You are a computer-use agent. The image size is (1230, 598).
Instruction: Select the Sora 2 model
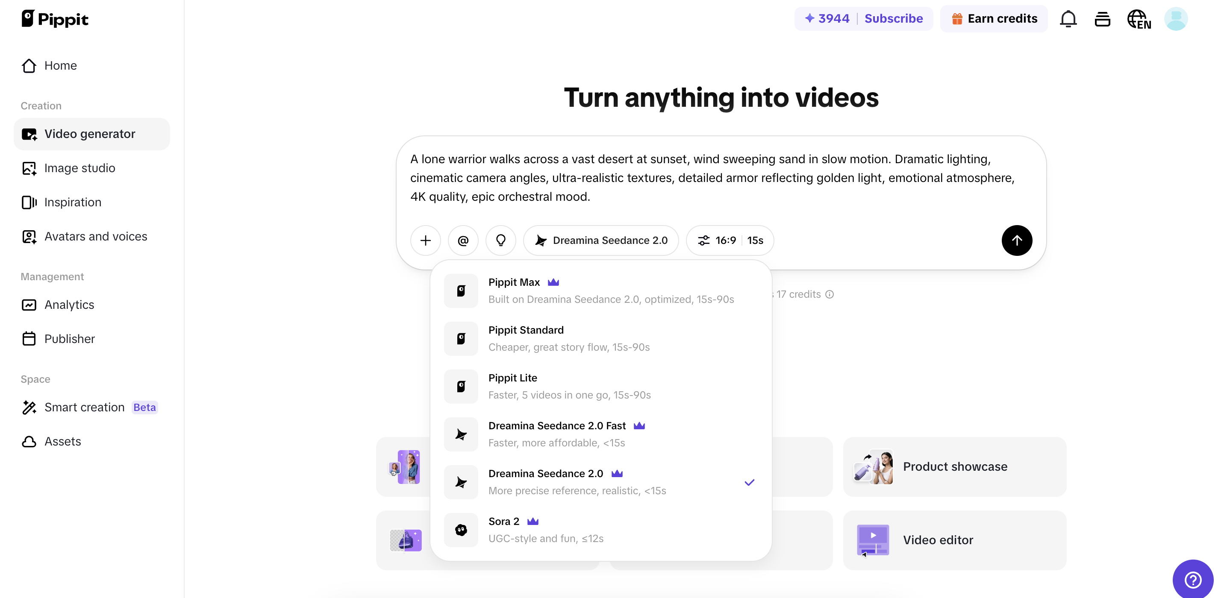pyautogui.click(x=547, y=529)
